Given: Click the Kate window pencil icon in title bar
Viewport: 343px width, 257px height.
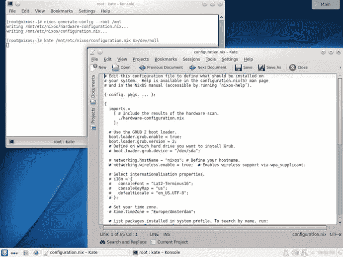Looking at the screenshot, I should (x=92, y=52).
